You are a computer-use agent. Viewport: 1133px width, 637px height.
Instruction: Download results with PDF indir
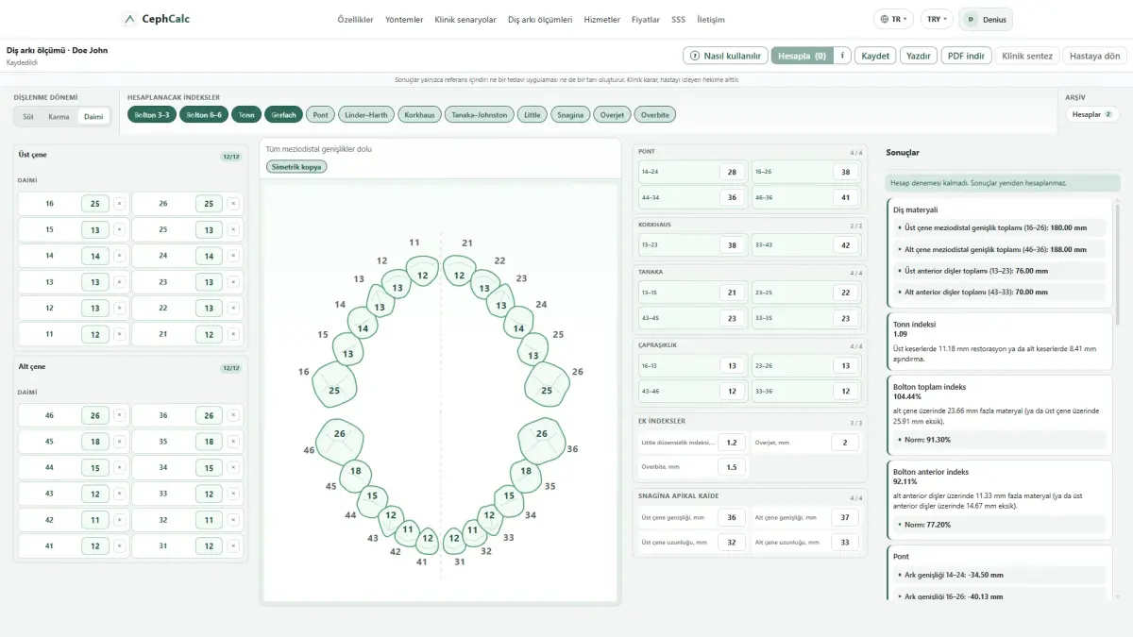[x=966, y=56]
